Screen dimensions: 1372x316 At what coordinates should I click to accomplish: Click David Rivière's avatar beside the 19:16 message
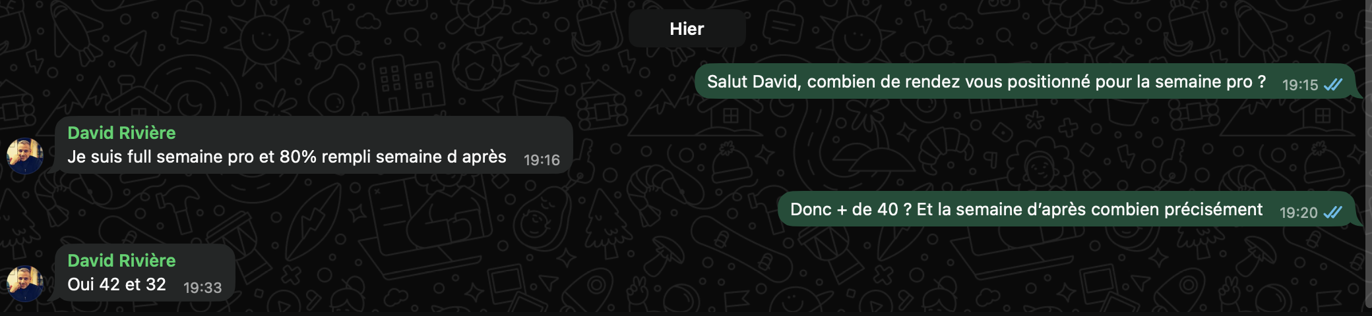25,156
